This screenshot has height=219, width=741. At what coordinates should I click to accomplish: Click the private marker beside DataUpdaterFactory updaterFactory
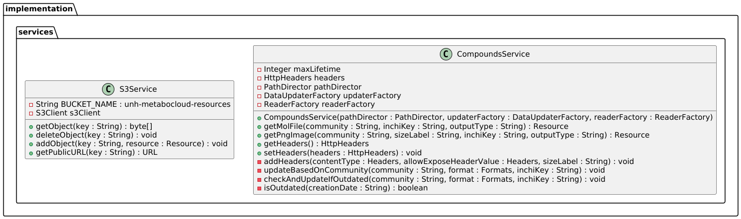pos(260,95)
